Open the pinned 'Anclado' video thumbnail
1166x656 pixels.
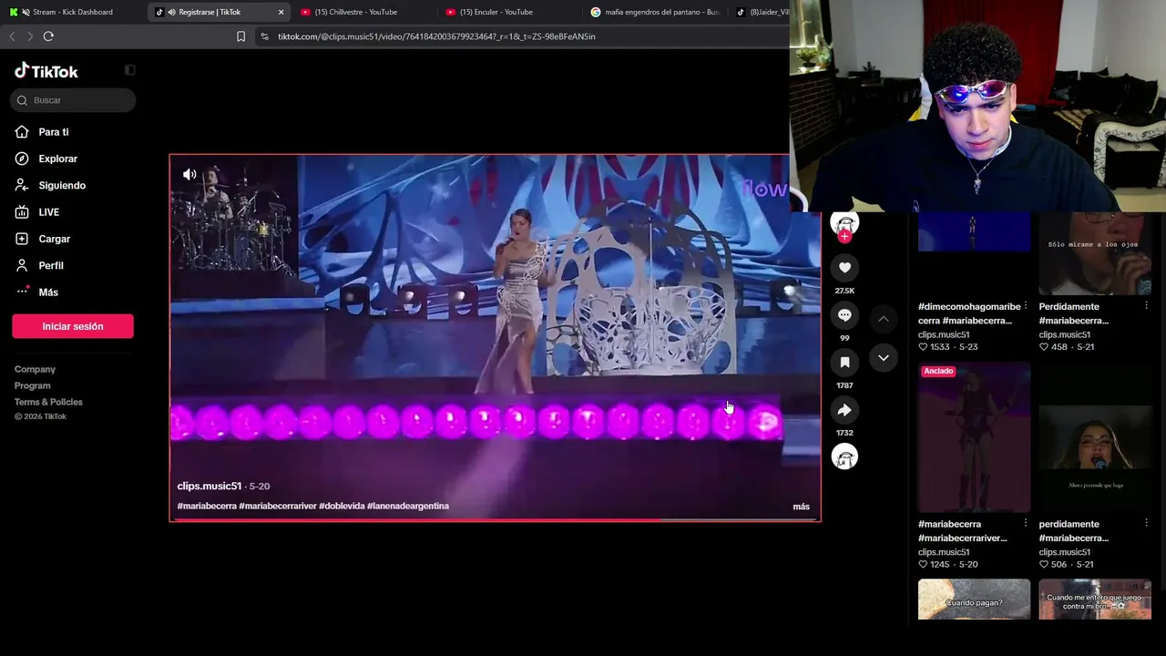(974, 437)
